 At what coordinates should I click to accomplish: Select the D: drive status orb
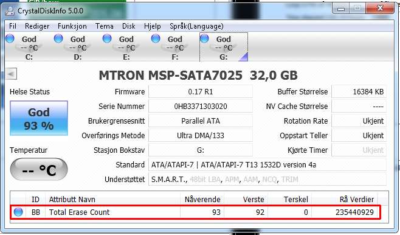58,38
